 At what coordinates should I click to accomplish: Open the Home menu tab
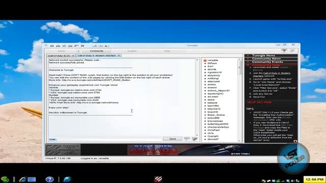tap(62, 51)
